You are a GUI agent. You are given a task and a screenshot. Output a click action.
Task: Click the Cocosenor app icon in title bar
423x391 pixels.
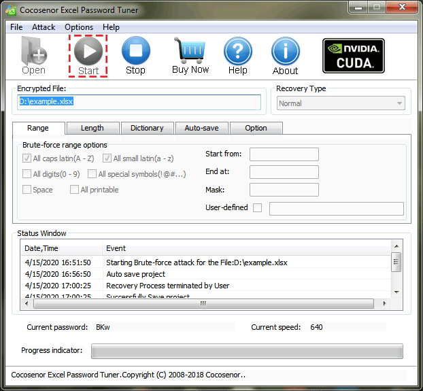[x=11, y=10]
